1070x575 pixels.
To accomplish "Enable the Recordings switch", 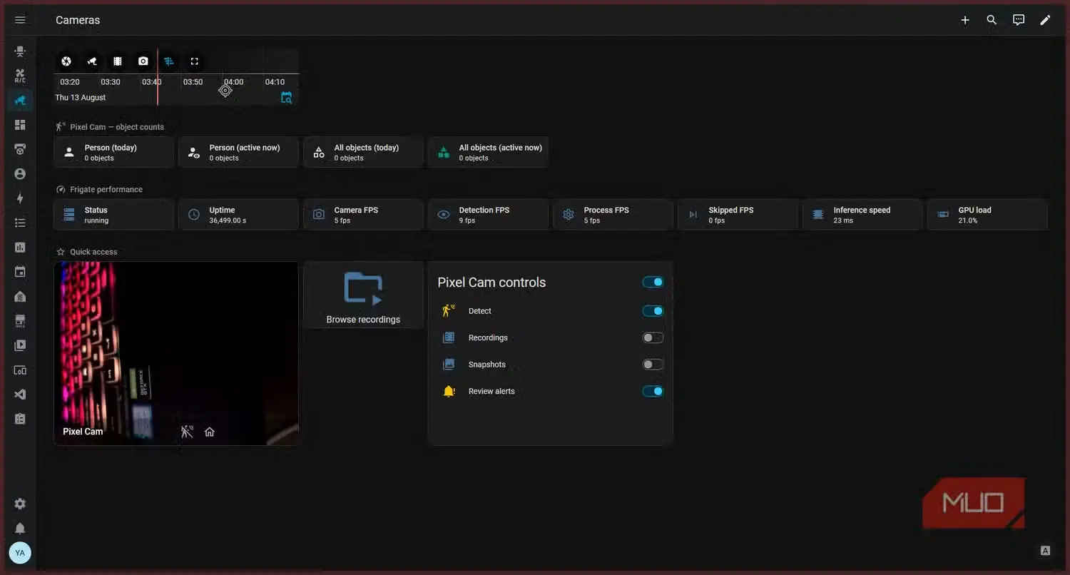I will click(653, 337).
